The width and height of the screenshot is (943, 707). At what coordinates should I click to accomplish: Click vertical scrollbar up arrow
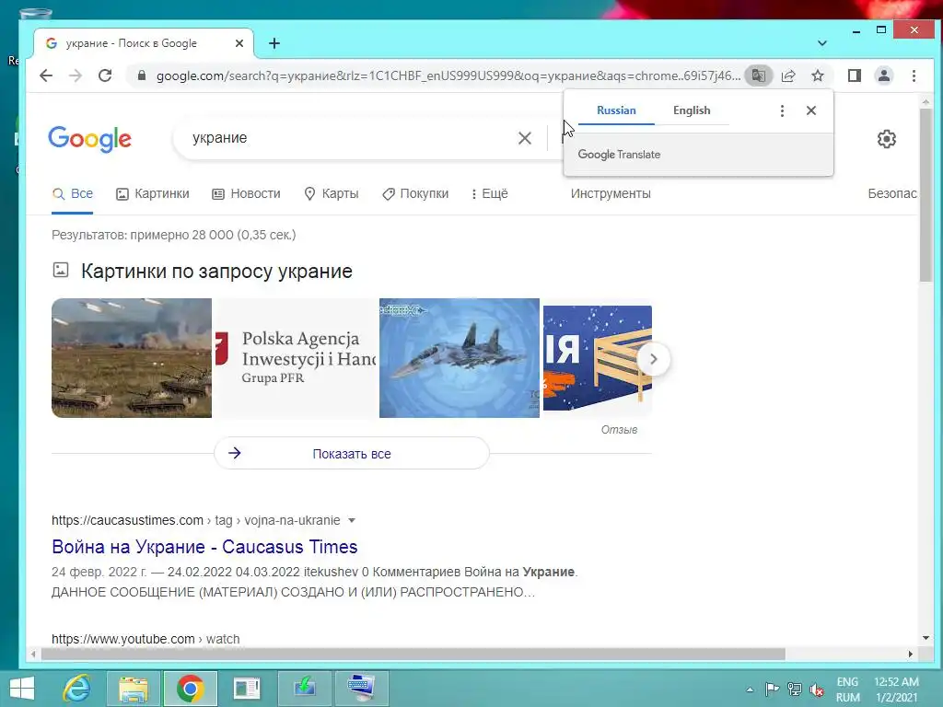pos(926,103)
